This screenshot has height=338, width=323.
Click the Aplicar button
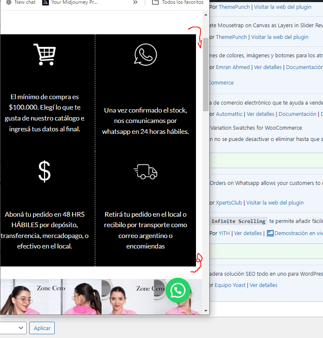pos(42,328)
